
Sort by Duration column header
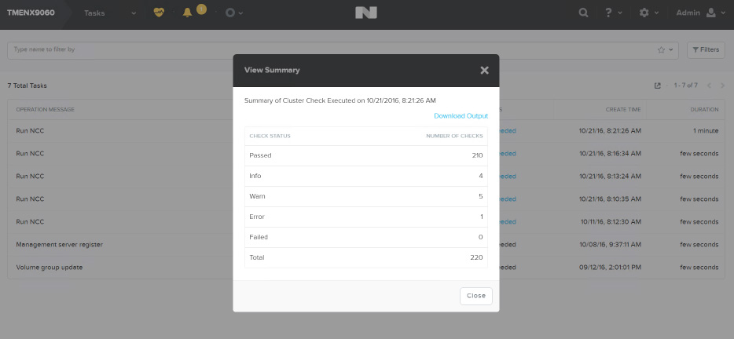tap(704, 109)
